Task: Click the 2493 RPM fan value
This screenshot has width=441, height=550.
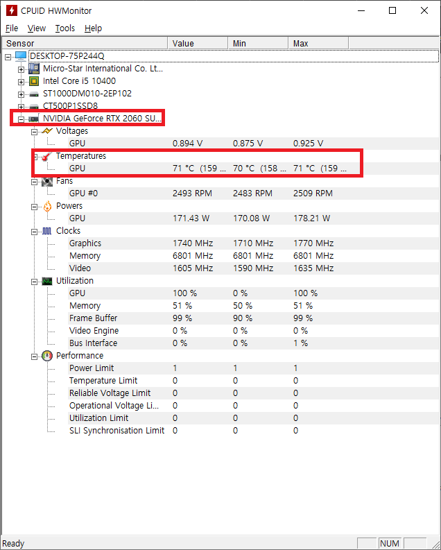Action: point(192,194)
